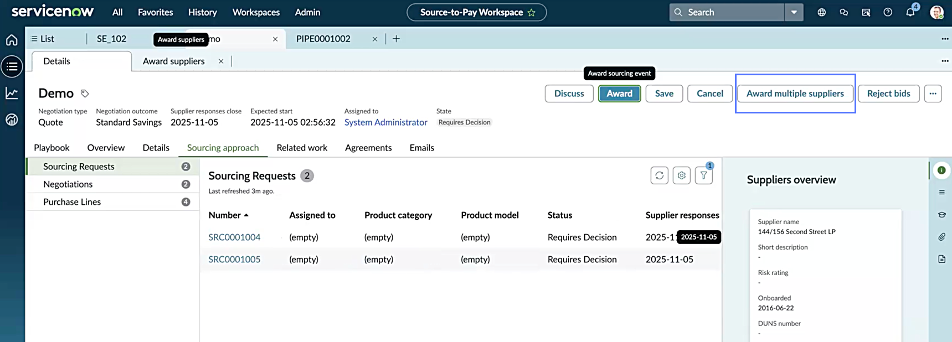Screen dimensions: 952x342
Task: Select the Award suppliers sub-tab
Action: pyautogui.click(x=174, y=61)
